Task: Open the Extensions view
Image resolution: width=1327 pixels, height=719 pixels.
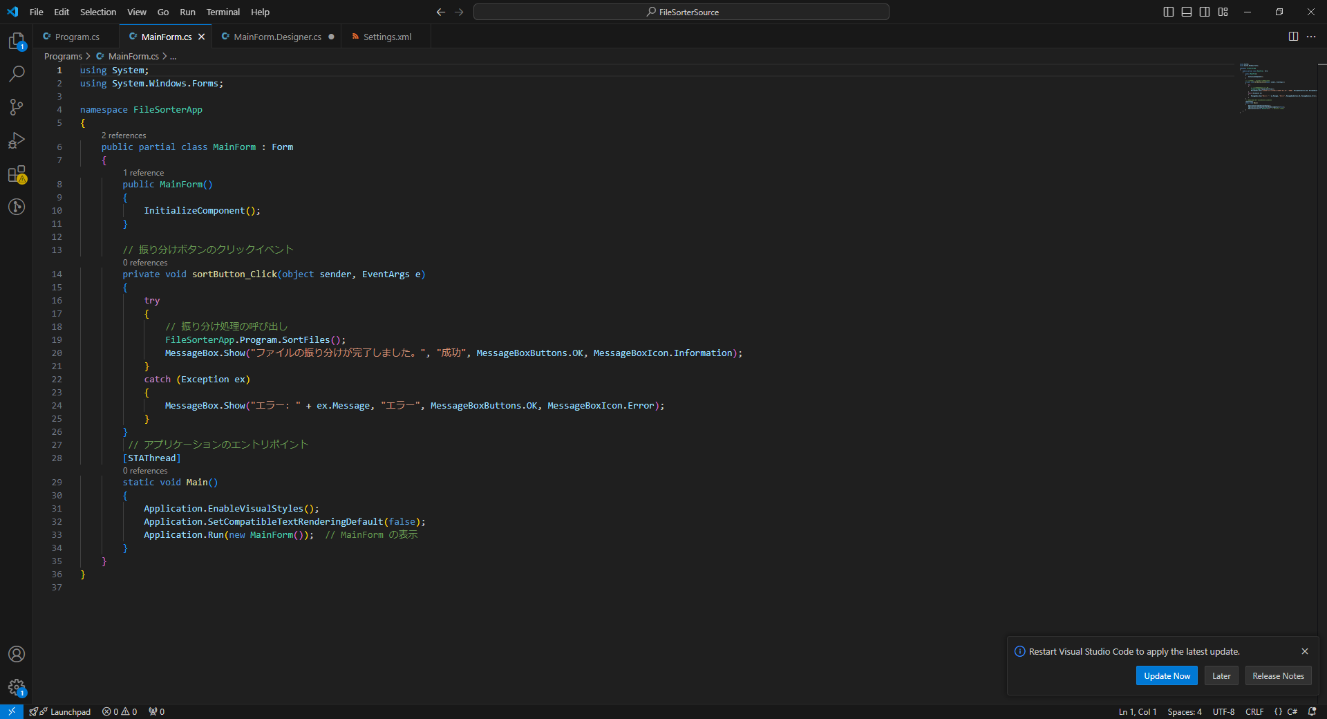Action: click(x=17, y=174)
